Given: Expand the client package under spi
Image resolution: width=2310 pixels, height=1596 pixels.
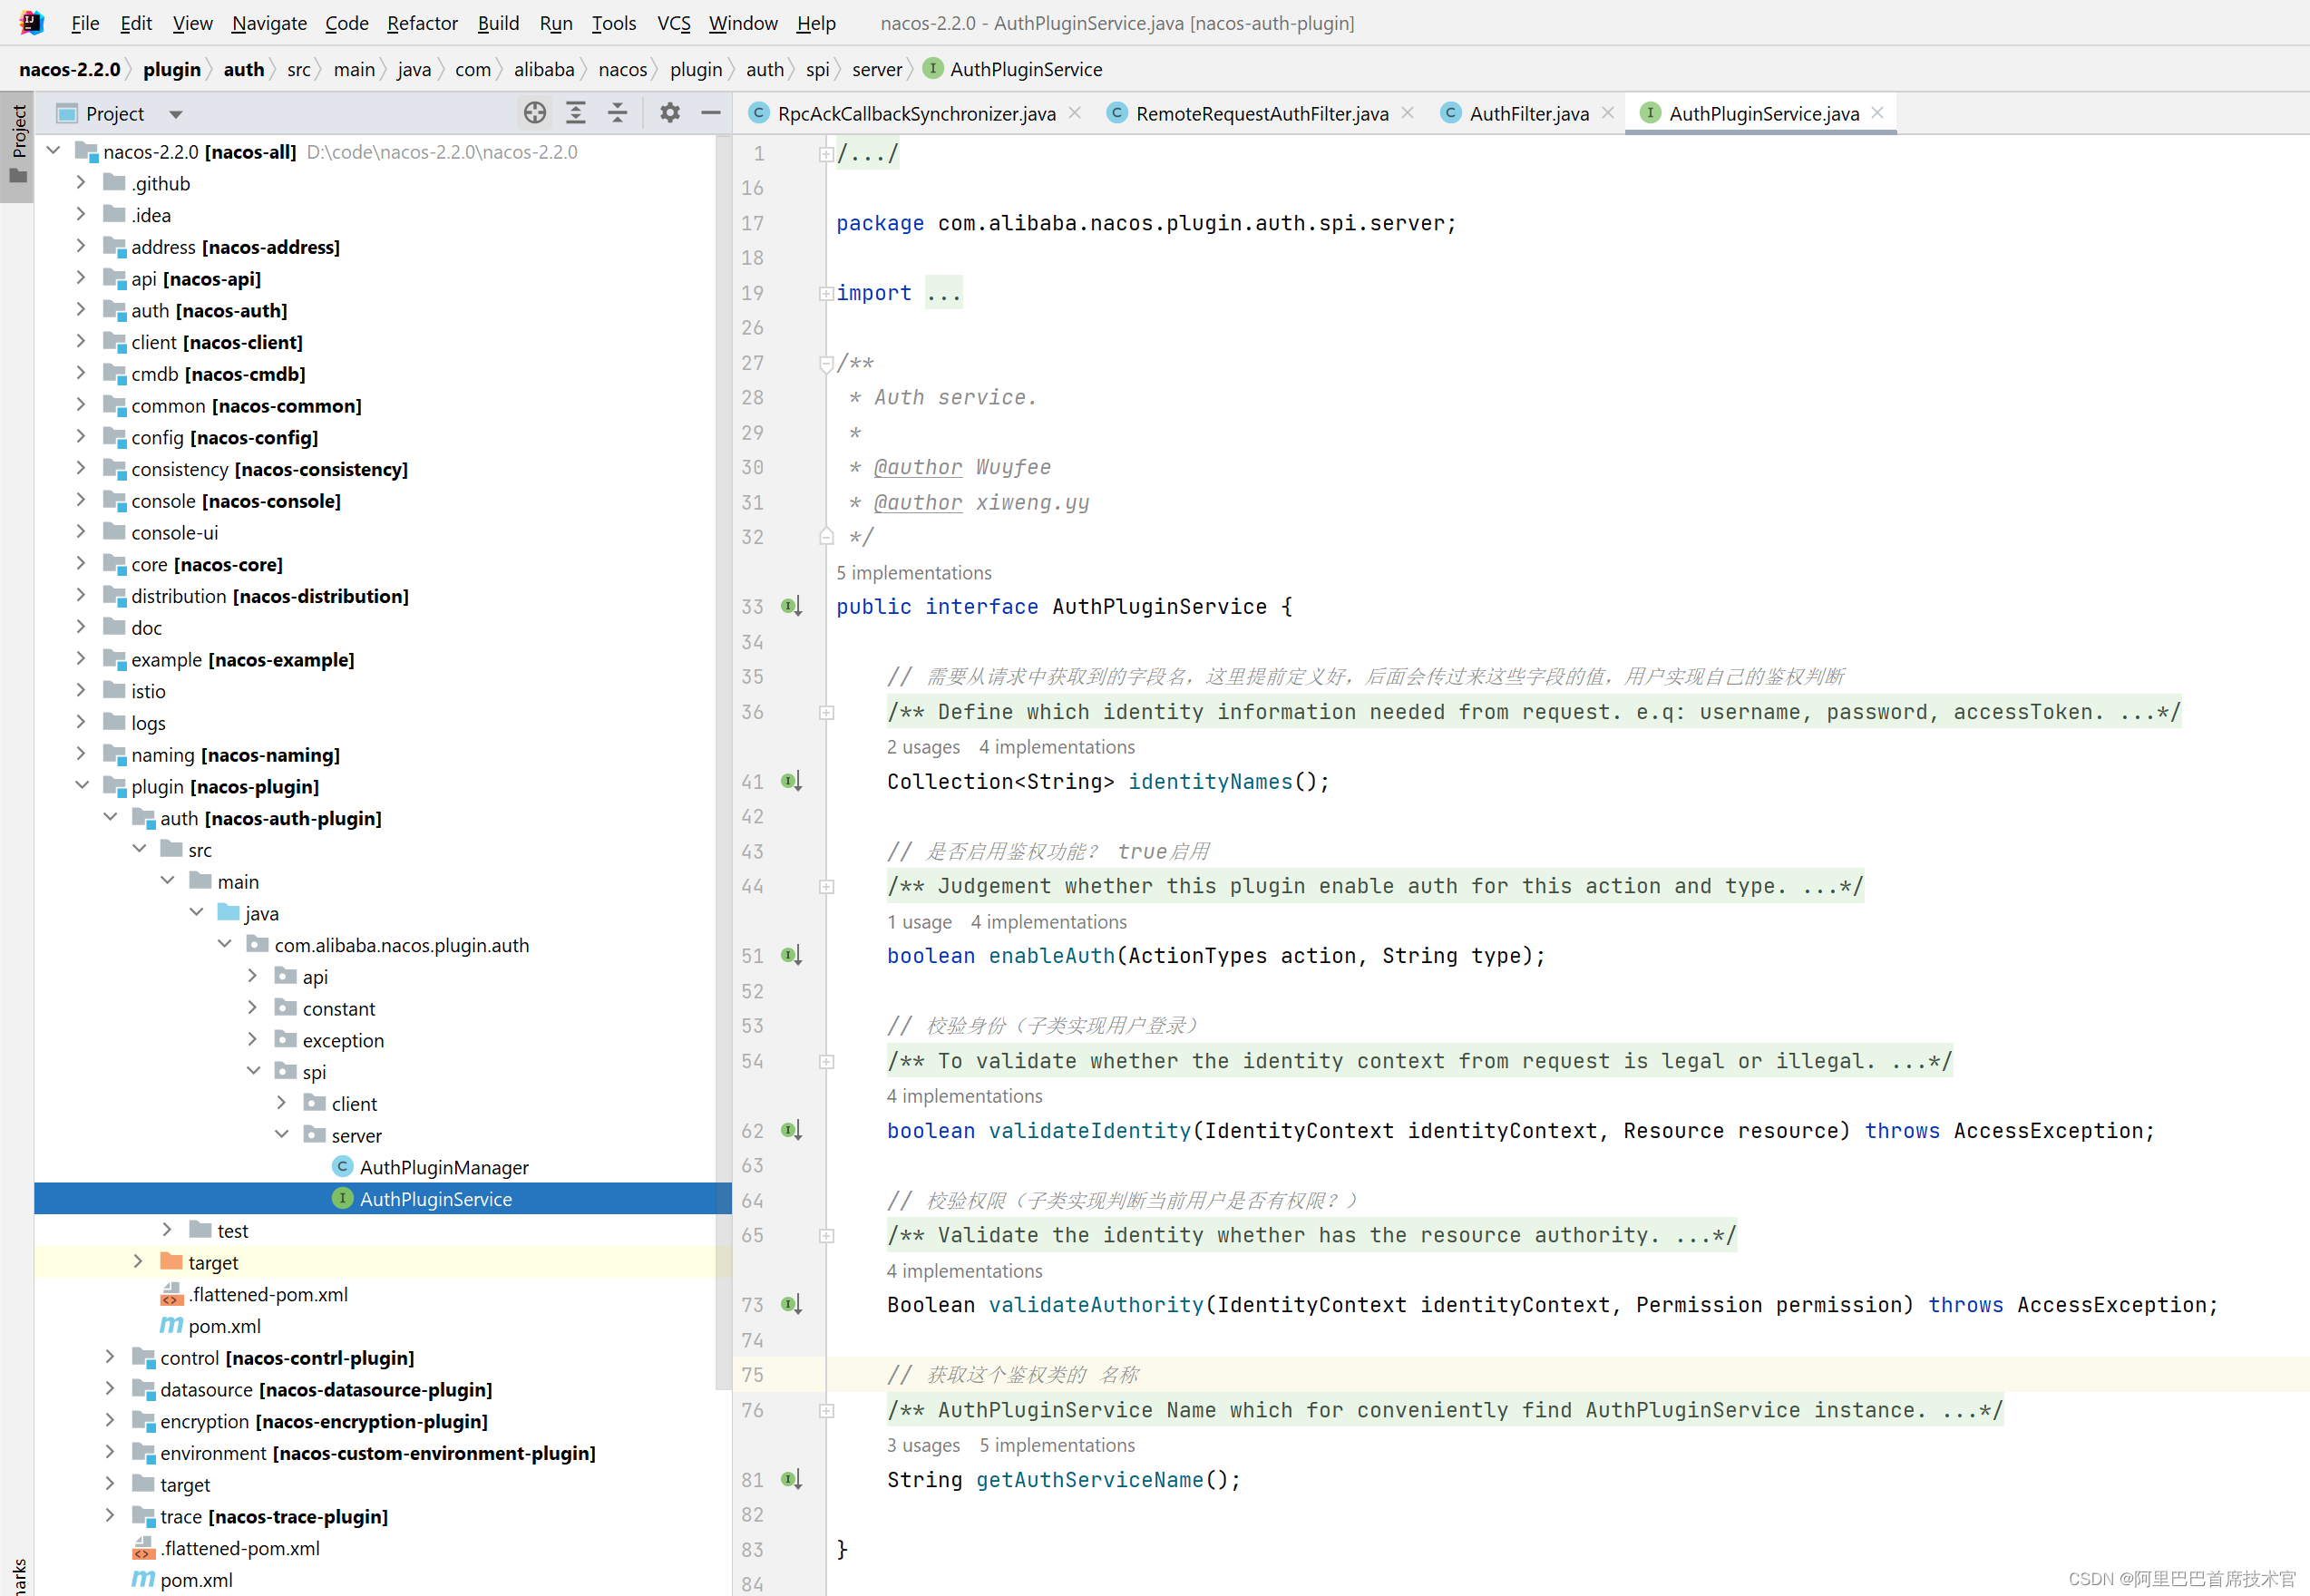Looking at the screenshot, I should point(282,1103).
